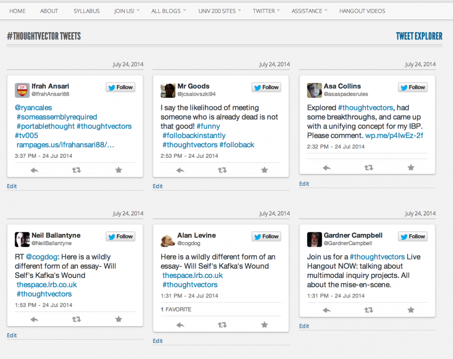This screenshot has height=359, width=453.
Task: Click Neil Ballantyne's profile avatar
Action: point(22,239)
